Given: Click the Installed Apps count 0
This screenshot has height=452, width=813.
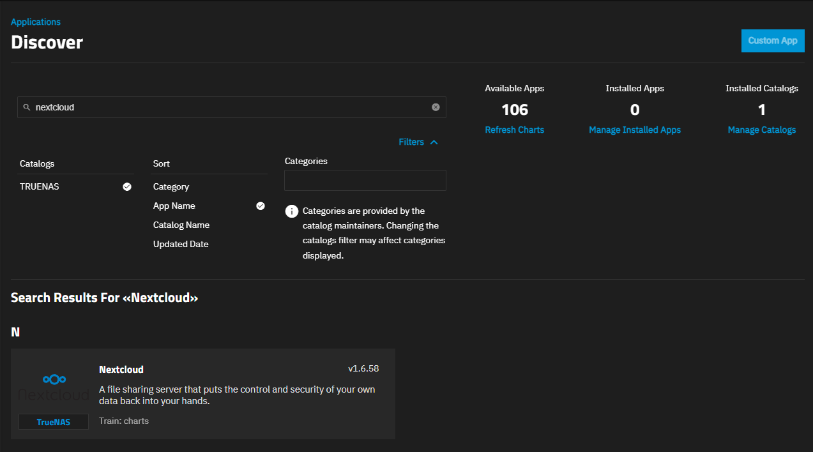Looking at the screenshot, I should point(635,110).
